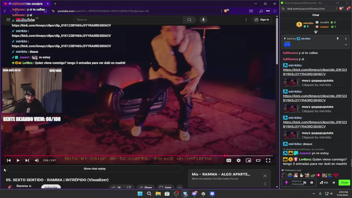Open the Kick chat settings gear
352x198 pixels.
click(334, 183)
